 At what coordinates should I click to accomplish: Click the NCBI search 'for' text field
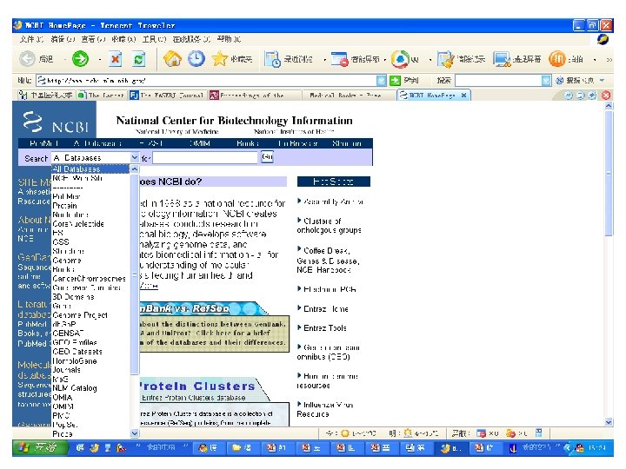pos(205,157)
